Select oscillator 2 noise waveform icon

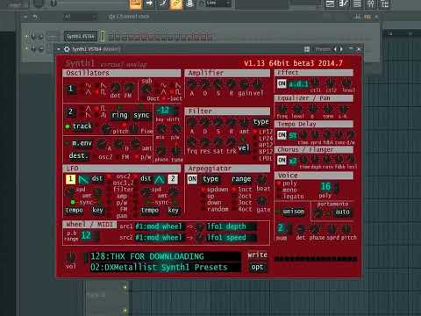point(103,115)
